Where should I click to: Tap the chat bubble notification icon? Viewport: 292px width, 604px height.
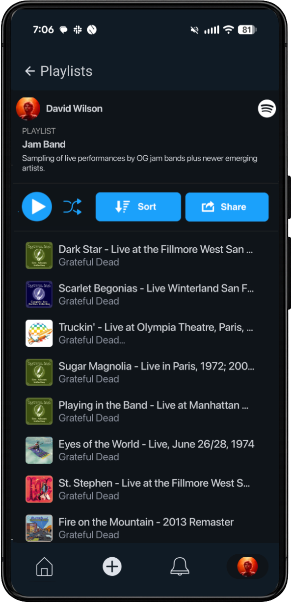pos(64,30)
